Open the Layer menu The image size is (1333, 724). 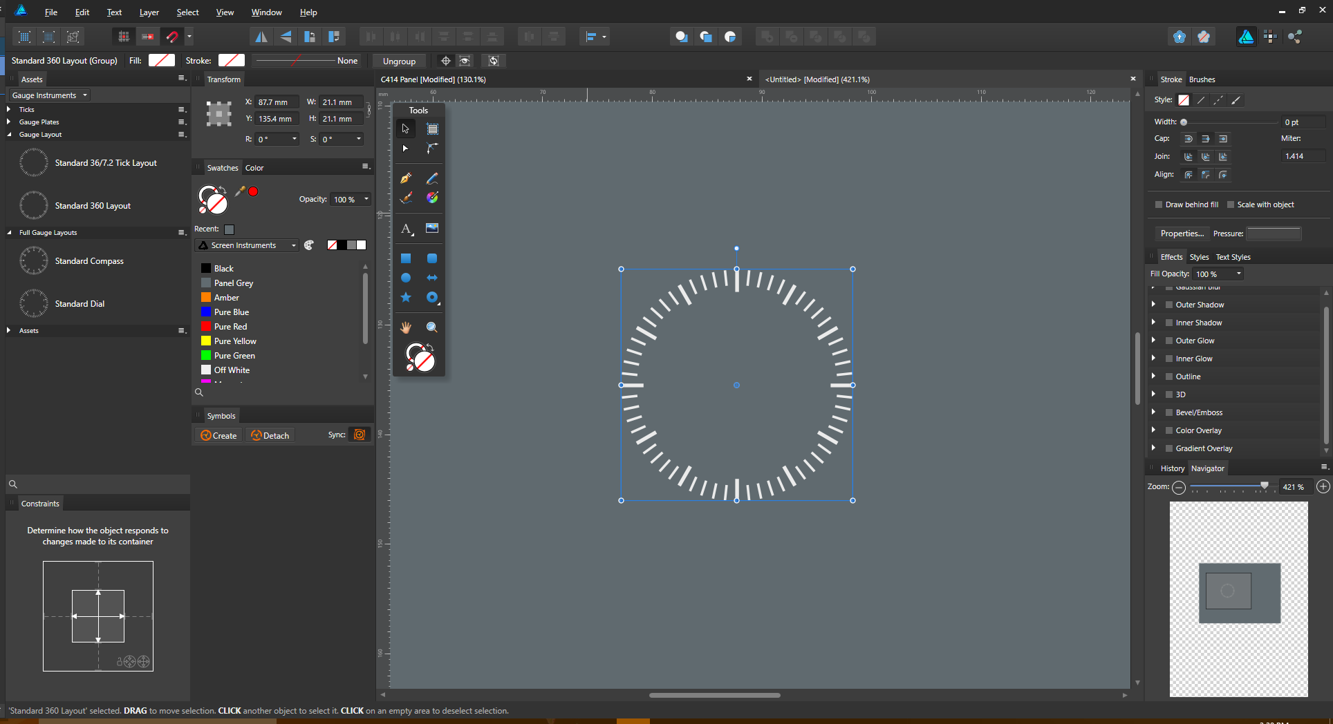[x=149, y=12]
